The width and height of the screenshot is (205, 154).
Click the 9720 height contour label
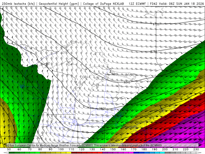pos(156,24)
